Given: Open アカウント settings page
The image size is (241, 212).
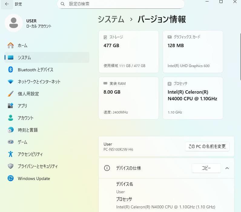Looking at the screenshot, I should [47, 118].
